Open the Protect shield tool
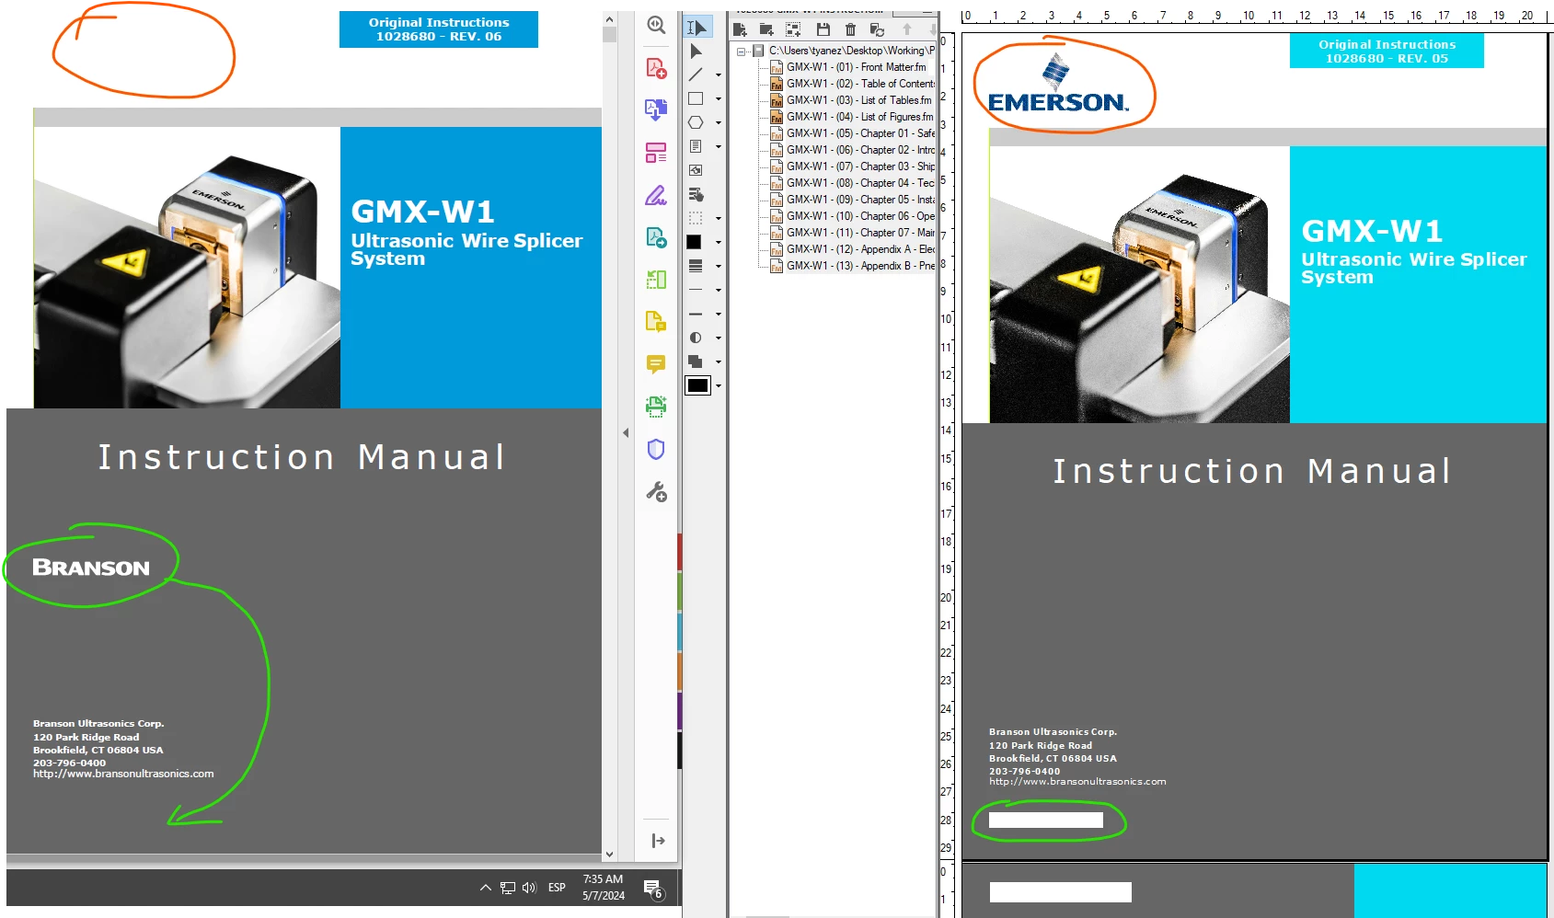The height and width of the screenshot is (918, 1554). click(656, 449)
